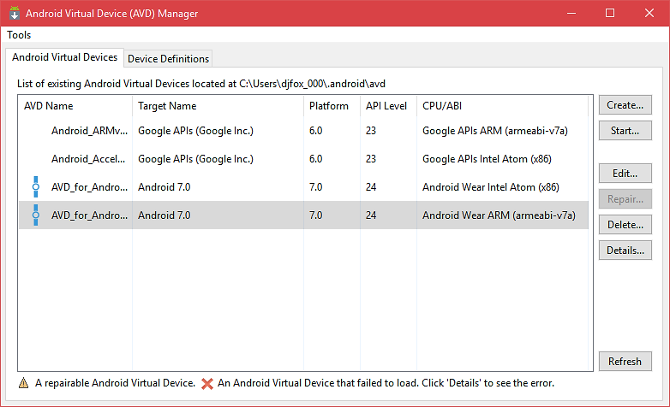The image size is (670, 407).
Task: Click the Create... button
Action: (625, 105)
